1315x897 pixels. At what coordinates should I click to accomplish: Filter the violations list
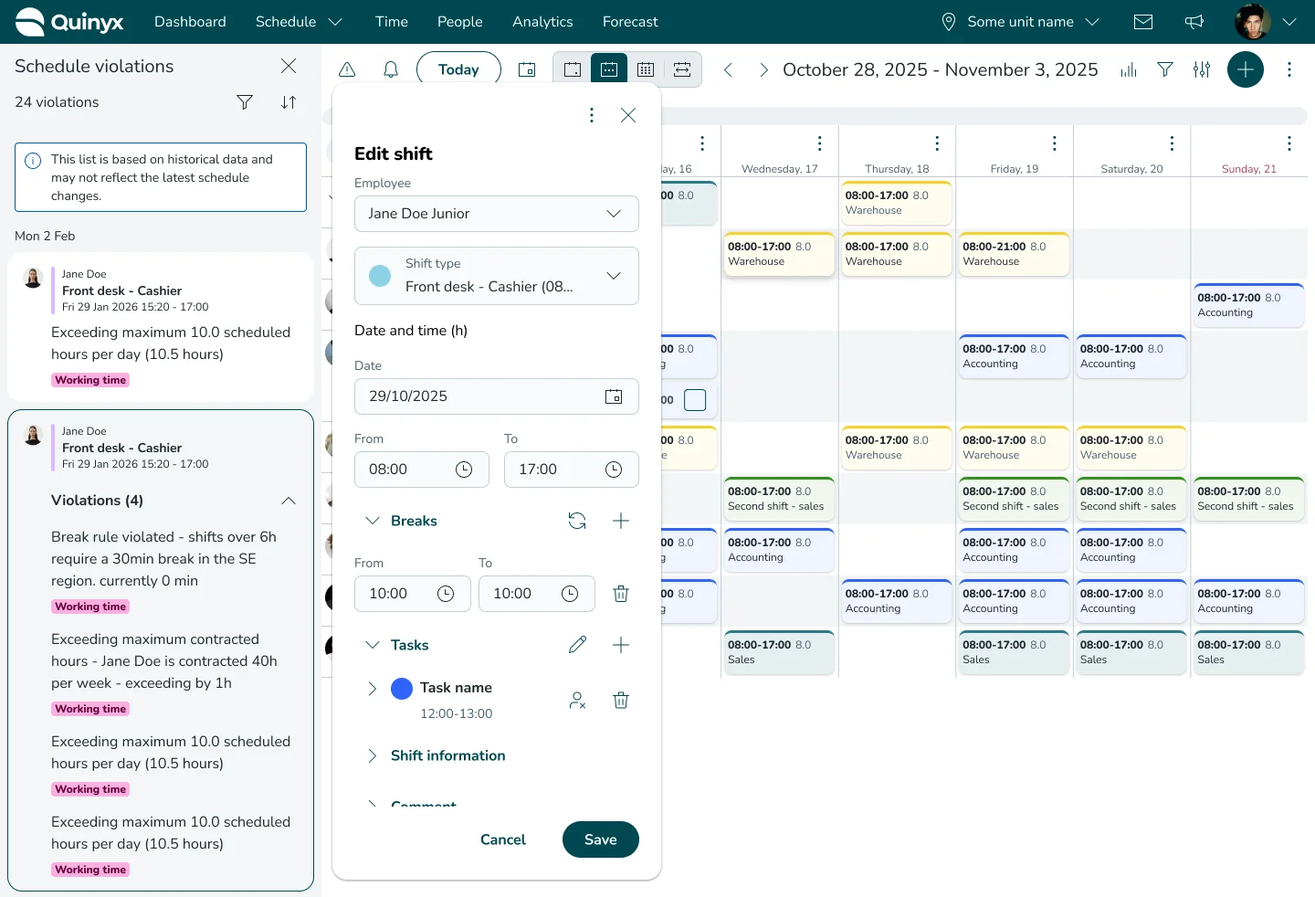[x=245, y=102]
